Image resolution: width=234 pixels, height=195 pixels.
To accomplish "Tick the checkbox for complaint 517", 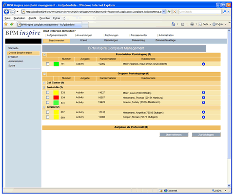I will point(48,112).
